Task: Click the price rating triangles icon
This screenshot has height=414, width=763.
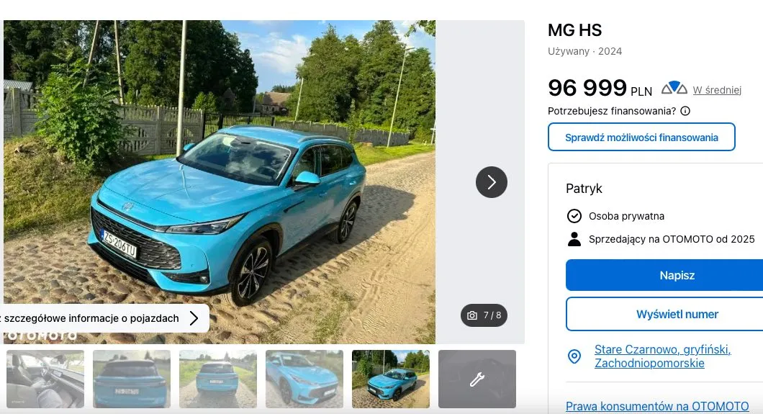Action: point(674,88)
